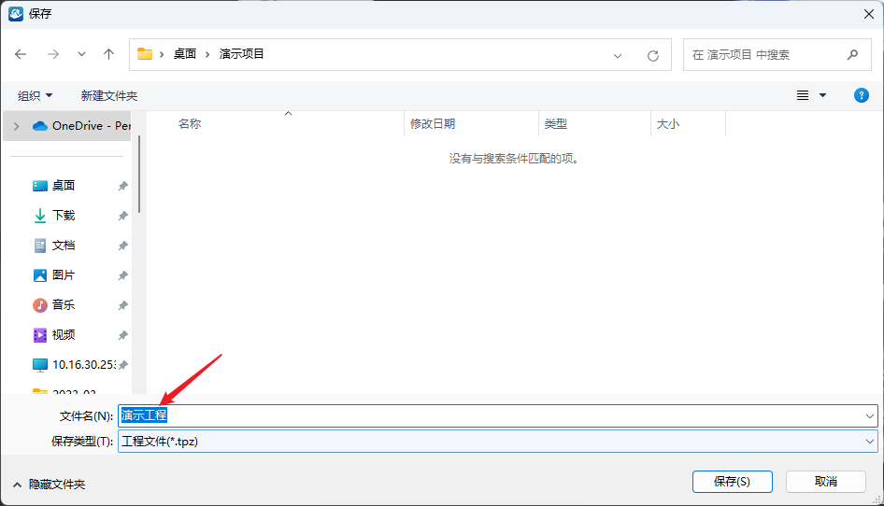Click the Back navigation arrow
This screenshot has width=884, height=506.
coord(21,55)
